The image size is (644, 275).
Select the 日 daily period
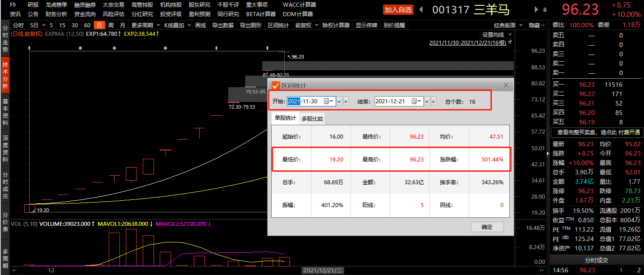(99, 25)
